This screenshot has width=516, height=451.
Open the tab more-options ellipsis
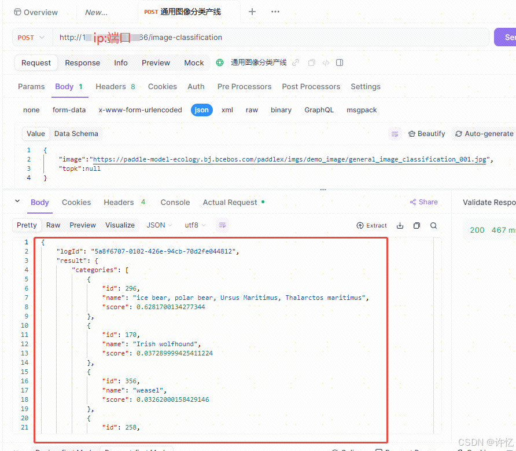275,12
